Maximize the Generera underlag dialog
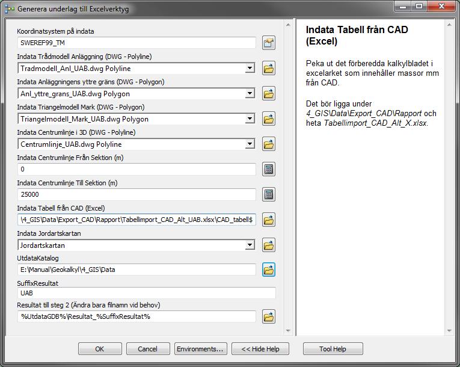This screenshot has height=367, width=460. (419, 7)
